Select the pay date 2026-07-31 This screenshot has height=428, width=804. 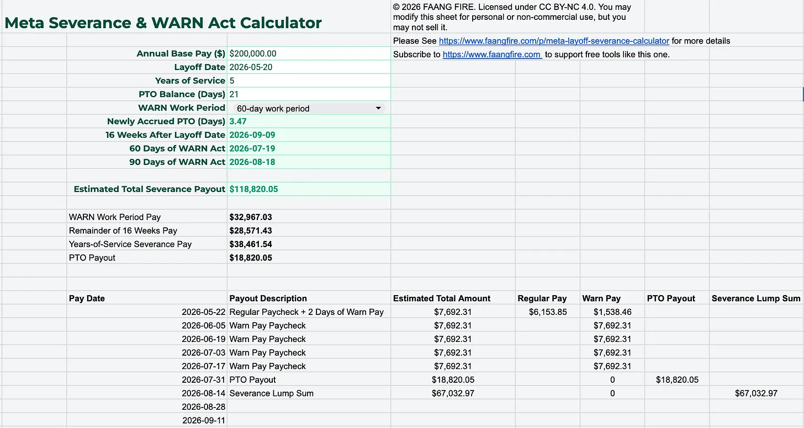204,379
